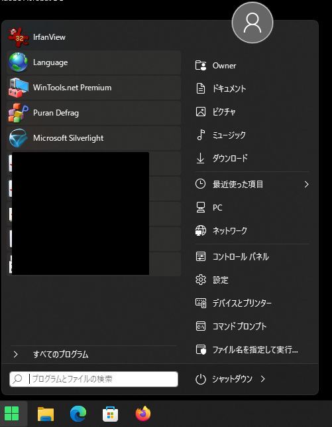
Task: Expand the すべてのプログラム chevron
Action: coord(16,355)
